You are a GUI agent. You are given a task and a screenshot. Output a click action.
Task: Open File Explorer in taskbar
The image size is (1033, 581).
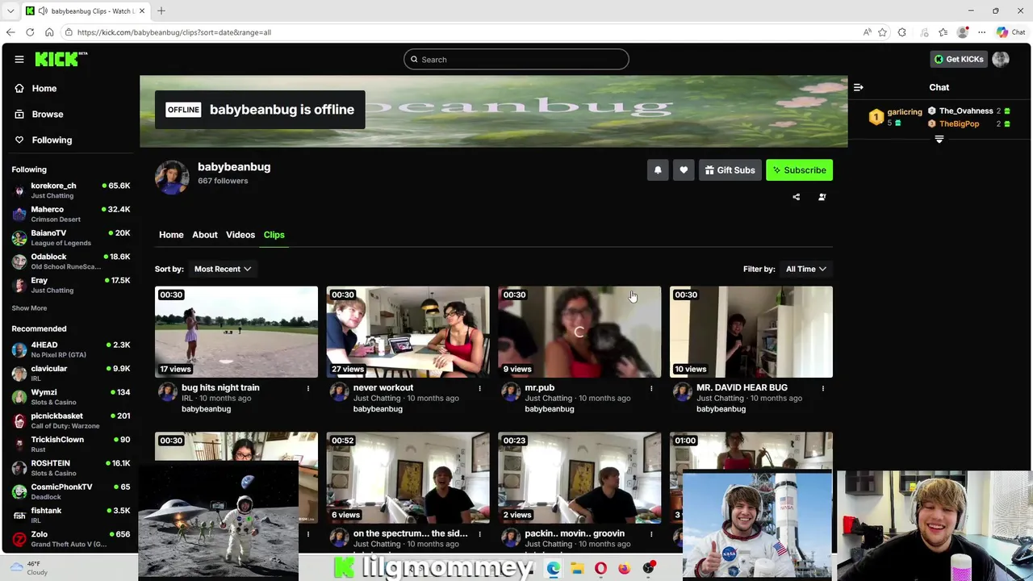(577, 569)
